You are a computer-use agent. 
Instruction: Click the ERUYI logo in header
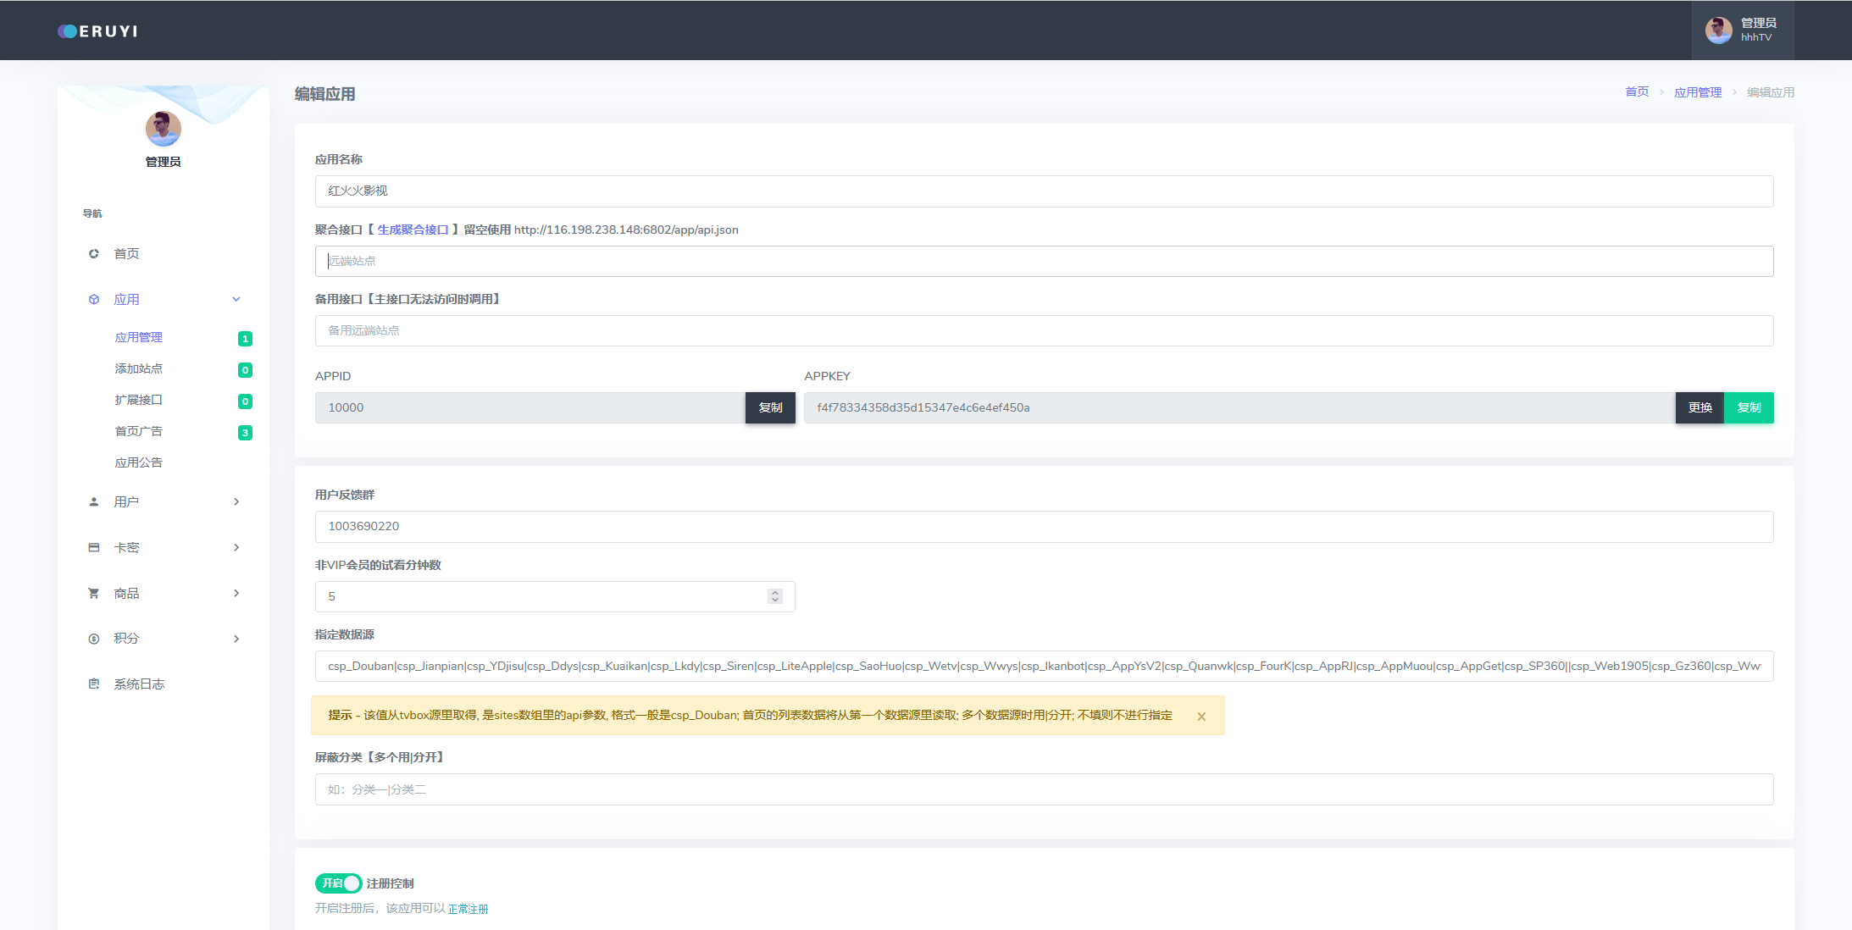coord(97,31)
